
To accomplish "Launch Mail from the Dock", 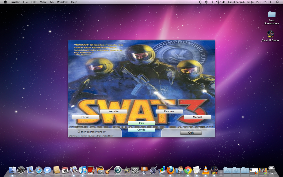I will coord(30,170).
